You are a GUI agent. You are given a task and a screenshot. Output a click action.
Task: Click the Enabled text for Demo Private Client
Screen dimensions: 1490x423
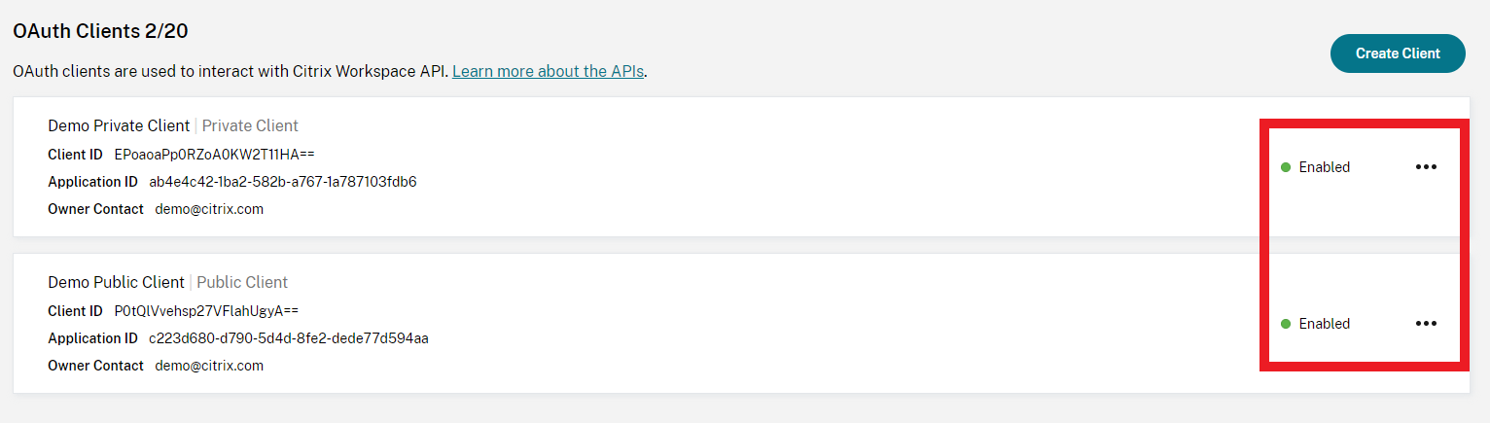point(1324,167)
